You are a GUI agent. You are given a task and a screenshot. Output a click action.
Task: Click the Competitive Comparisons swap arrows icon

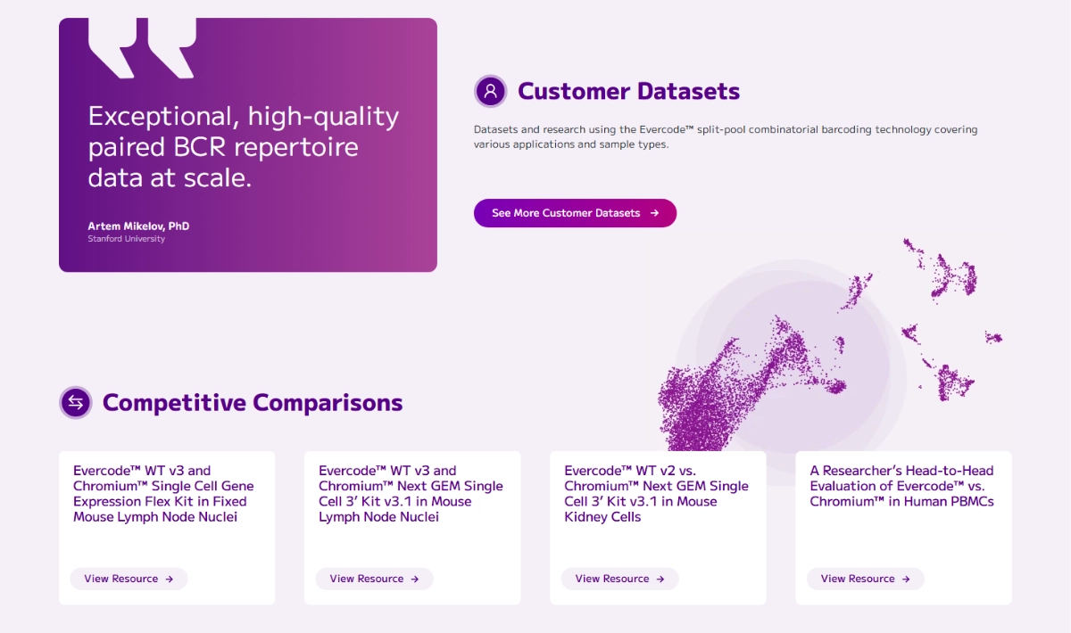(76, 402)
